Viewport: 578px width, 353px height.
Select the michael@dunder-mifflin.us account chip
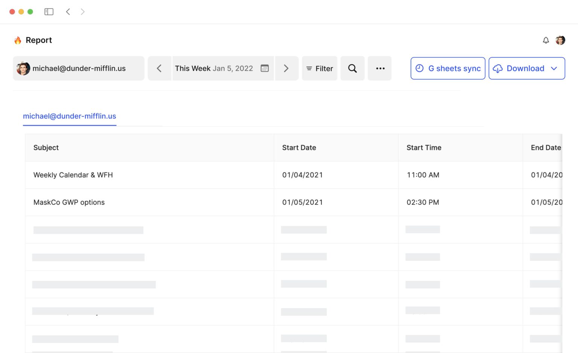click(78, 68)
